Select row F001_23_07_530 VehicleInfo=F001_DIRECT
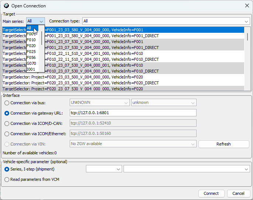The image size is (253, 200). (x=123, y=48)
